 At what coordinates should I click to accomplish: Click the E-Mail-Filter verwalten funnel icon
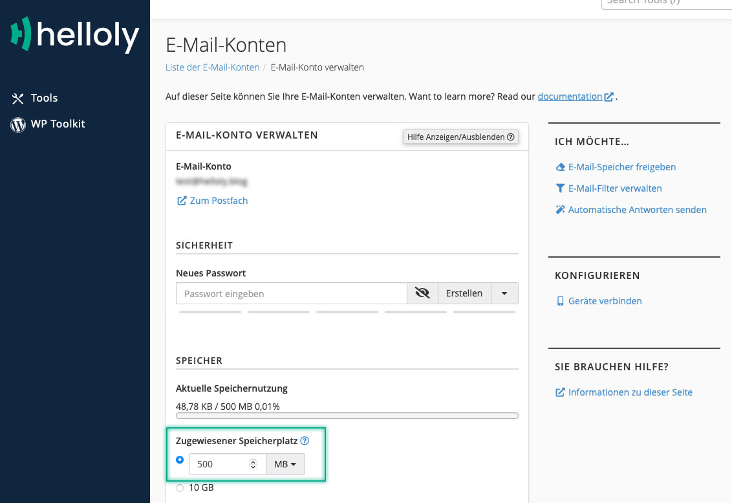point(560,188)
